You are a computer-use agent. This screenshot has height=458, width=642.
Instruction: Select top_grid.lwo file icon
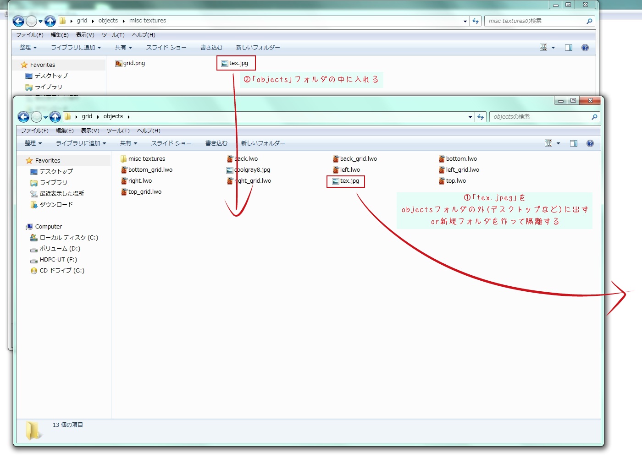coord(124,192)
